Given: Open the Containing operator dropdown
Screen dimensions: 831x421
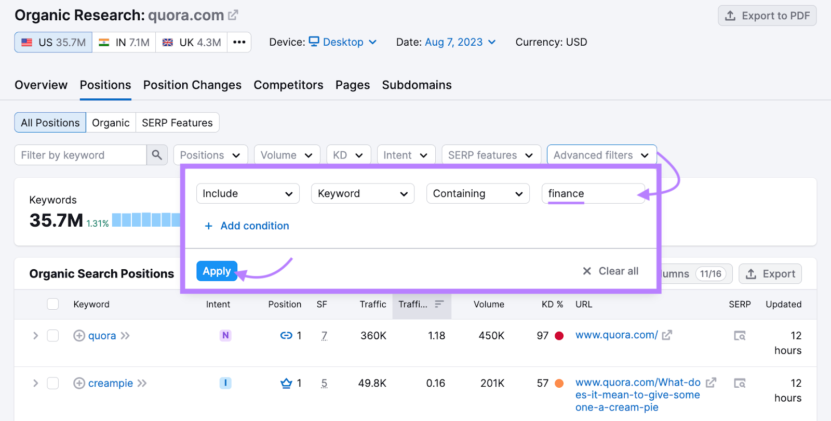Looking at the screenshot, I should [478, 193].
